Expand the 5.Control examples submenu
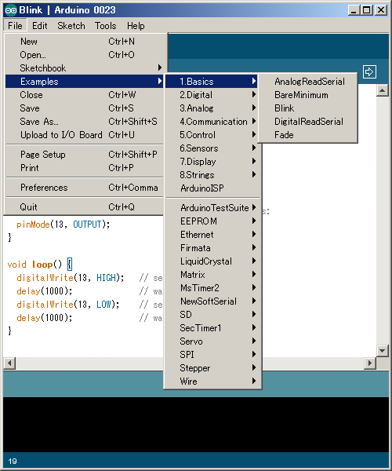The height and width of the screenshot is (471, 392). 212,135
